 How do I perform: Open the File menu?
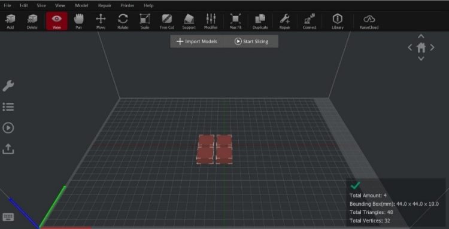coord(7,5)
